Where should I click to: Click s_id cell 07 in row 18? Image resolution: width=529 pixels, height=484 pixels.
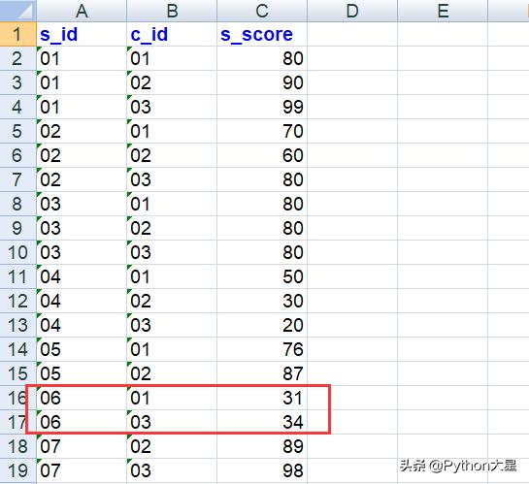(82, 446)
